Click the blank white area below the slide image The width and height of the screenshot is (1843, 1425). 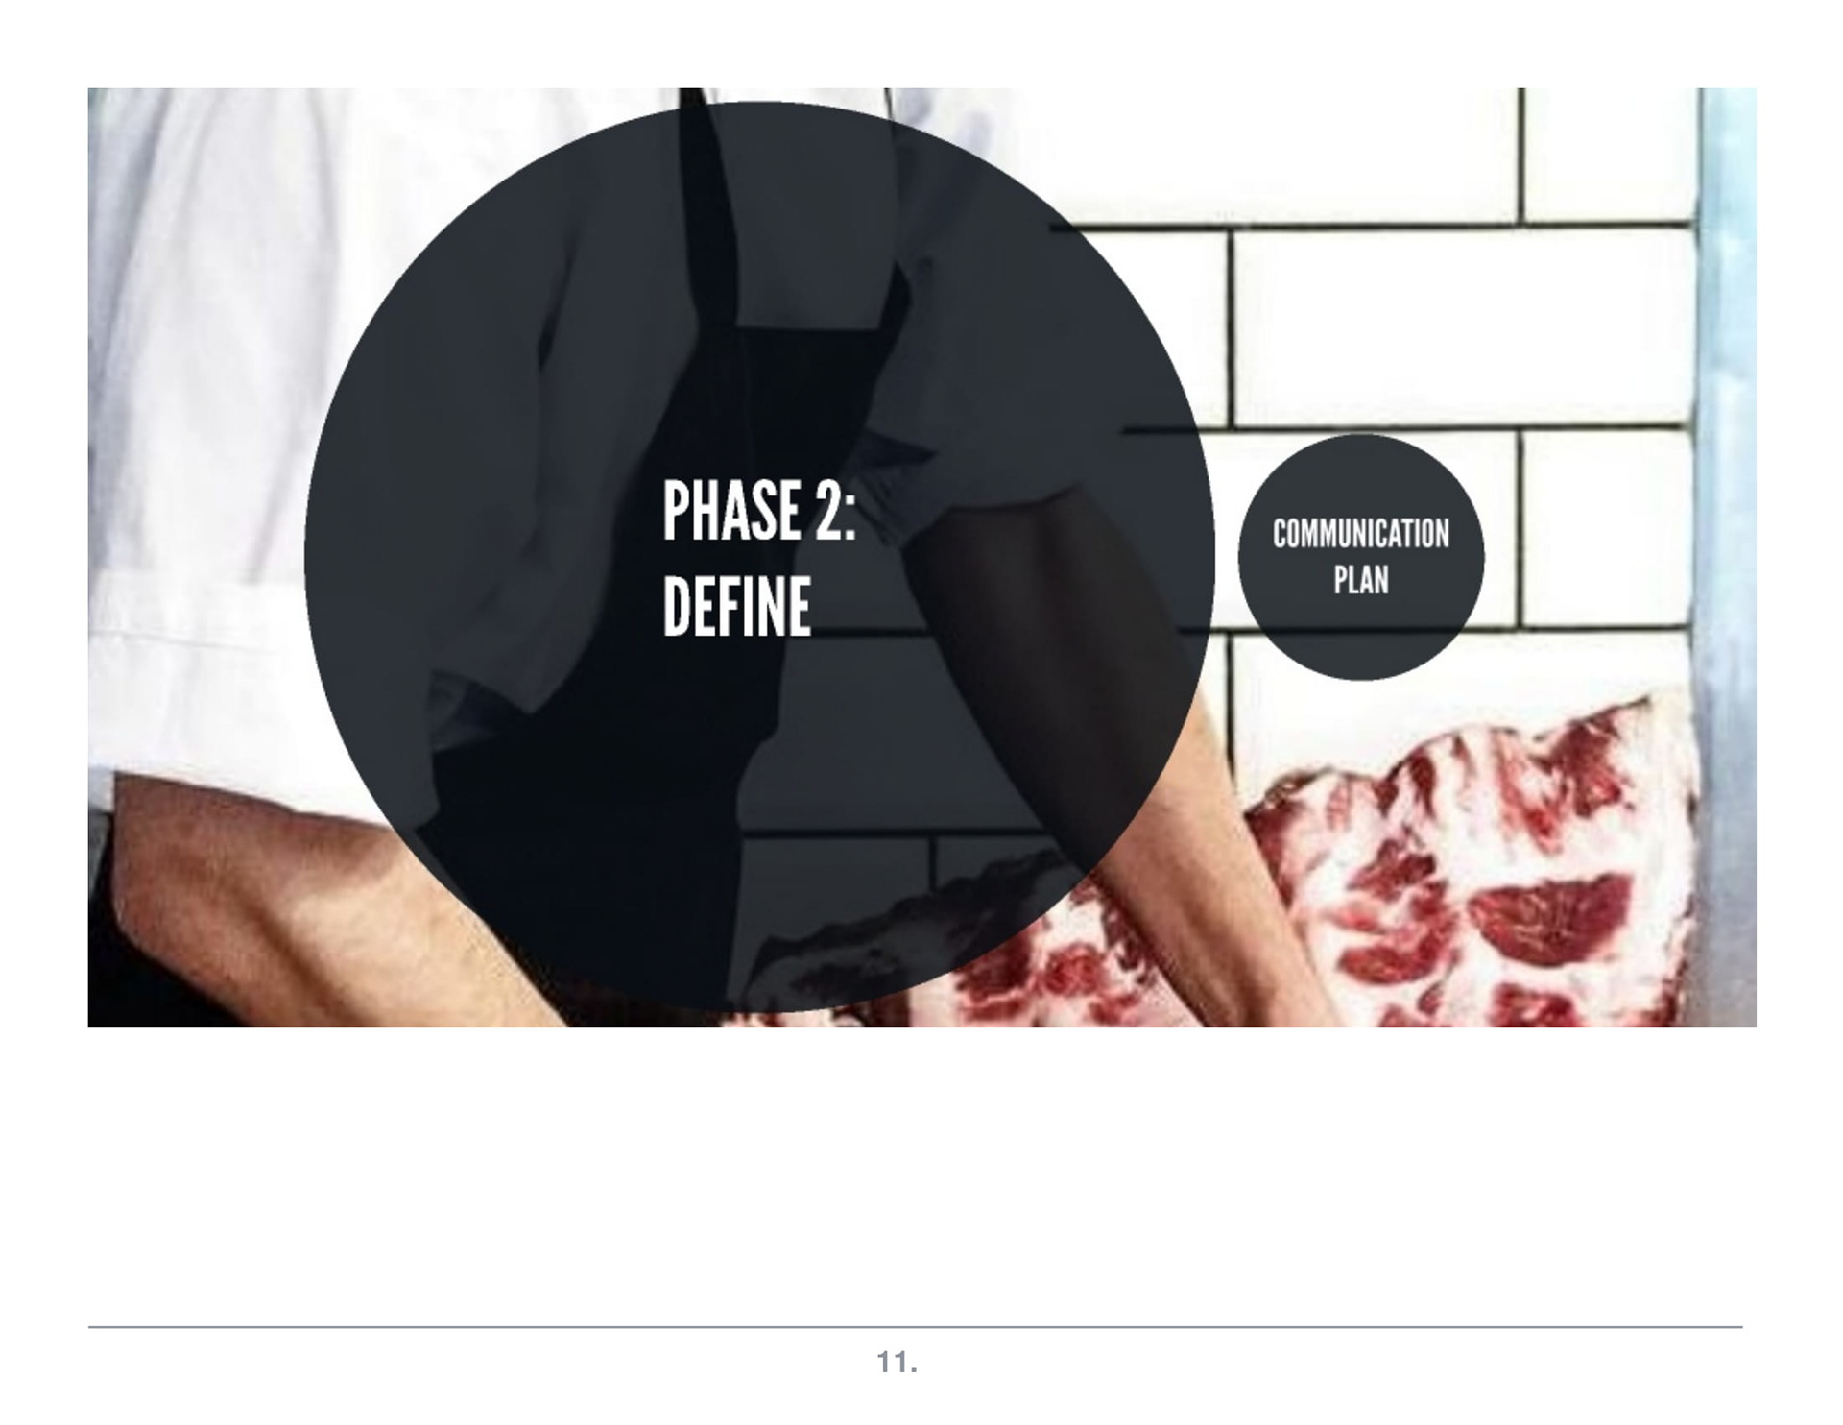point(915,1171)
